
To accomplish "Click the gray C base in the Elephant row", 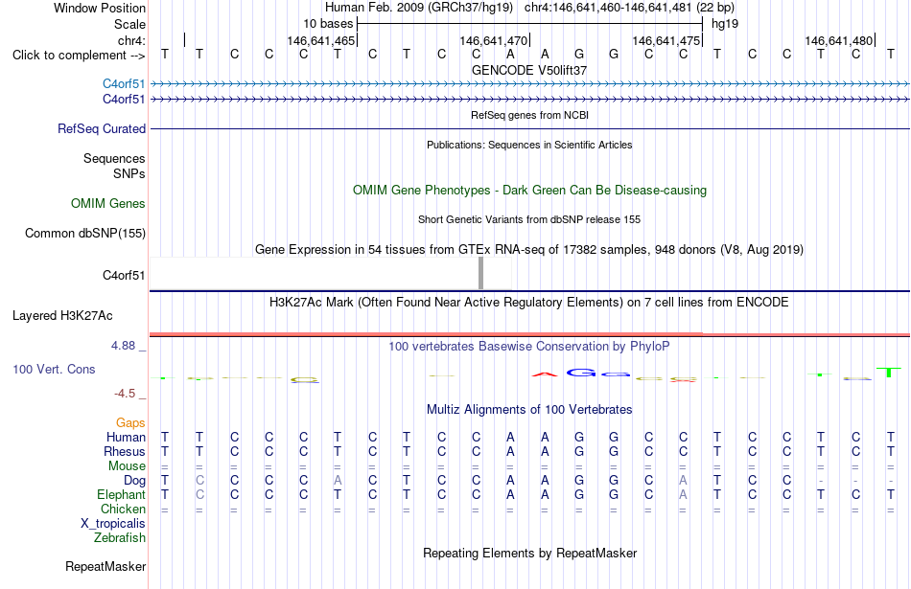I will pos(199,494).
